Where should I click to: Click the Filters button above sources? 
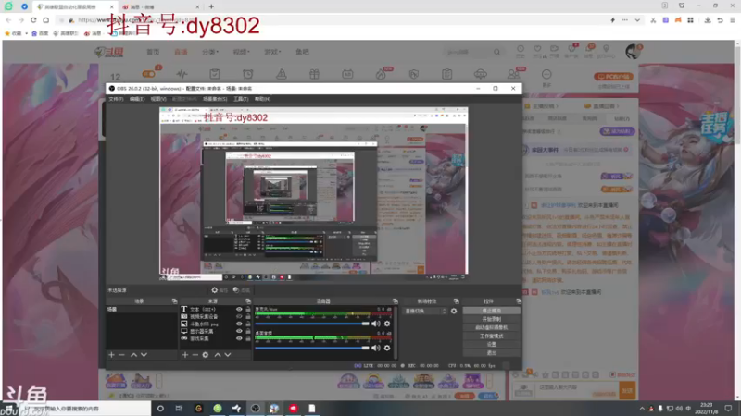click(242, 290)
